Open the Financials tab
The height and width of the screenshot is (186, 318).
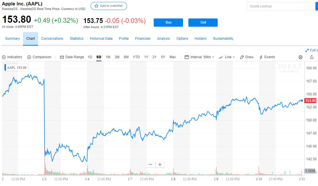[x=143, y=39]
